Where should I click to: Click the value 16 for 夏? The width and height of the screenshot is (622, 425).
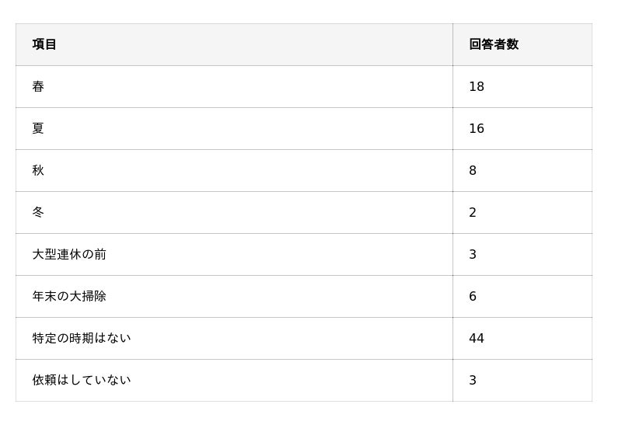pyautogui.click(x=477, y=128)
